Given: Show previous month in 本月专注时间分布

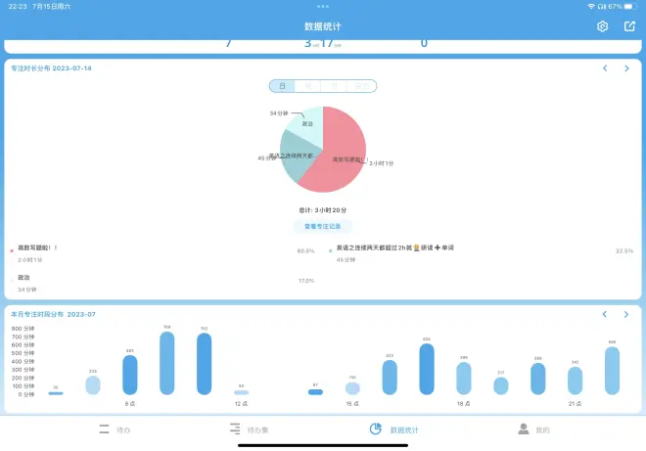Looking at the screenshot, I should (x=605, y=314).
